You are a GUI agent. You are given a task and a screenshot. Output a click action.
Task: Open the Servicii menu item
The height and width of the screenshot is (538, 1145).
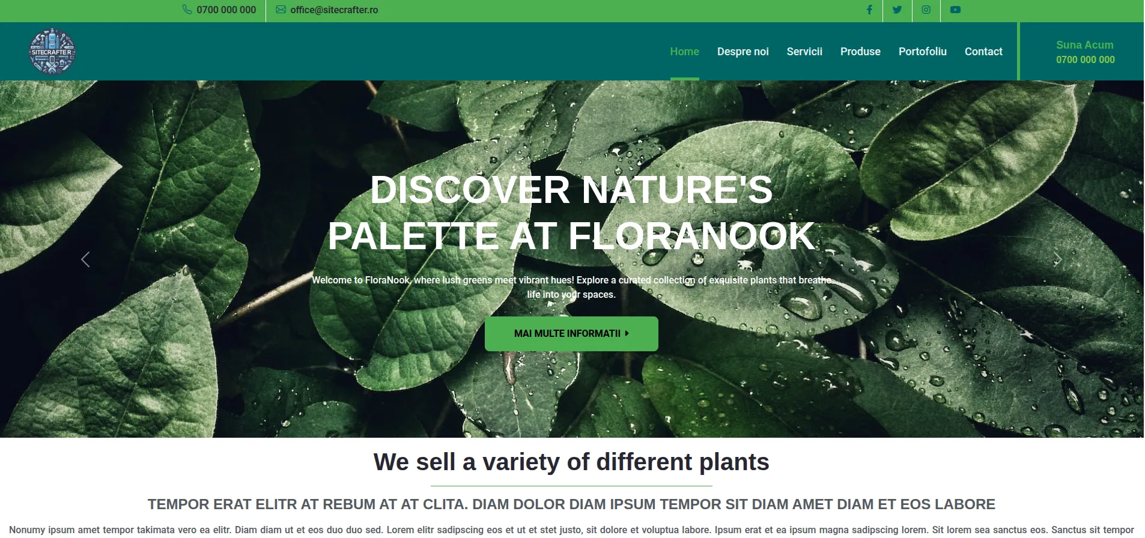[804, 52]
